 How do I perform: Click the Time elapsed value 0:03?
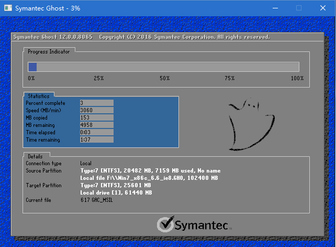97,132
